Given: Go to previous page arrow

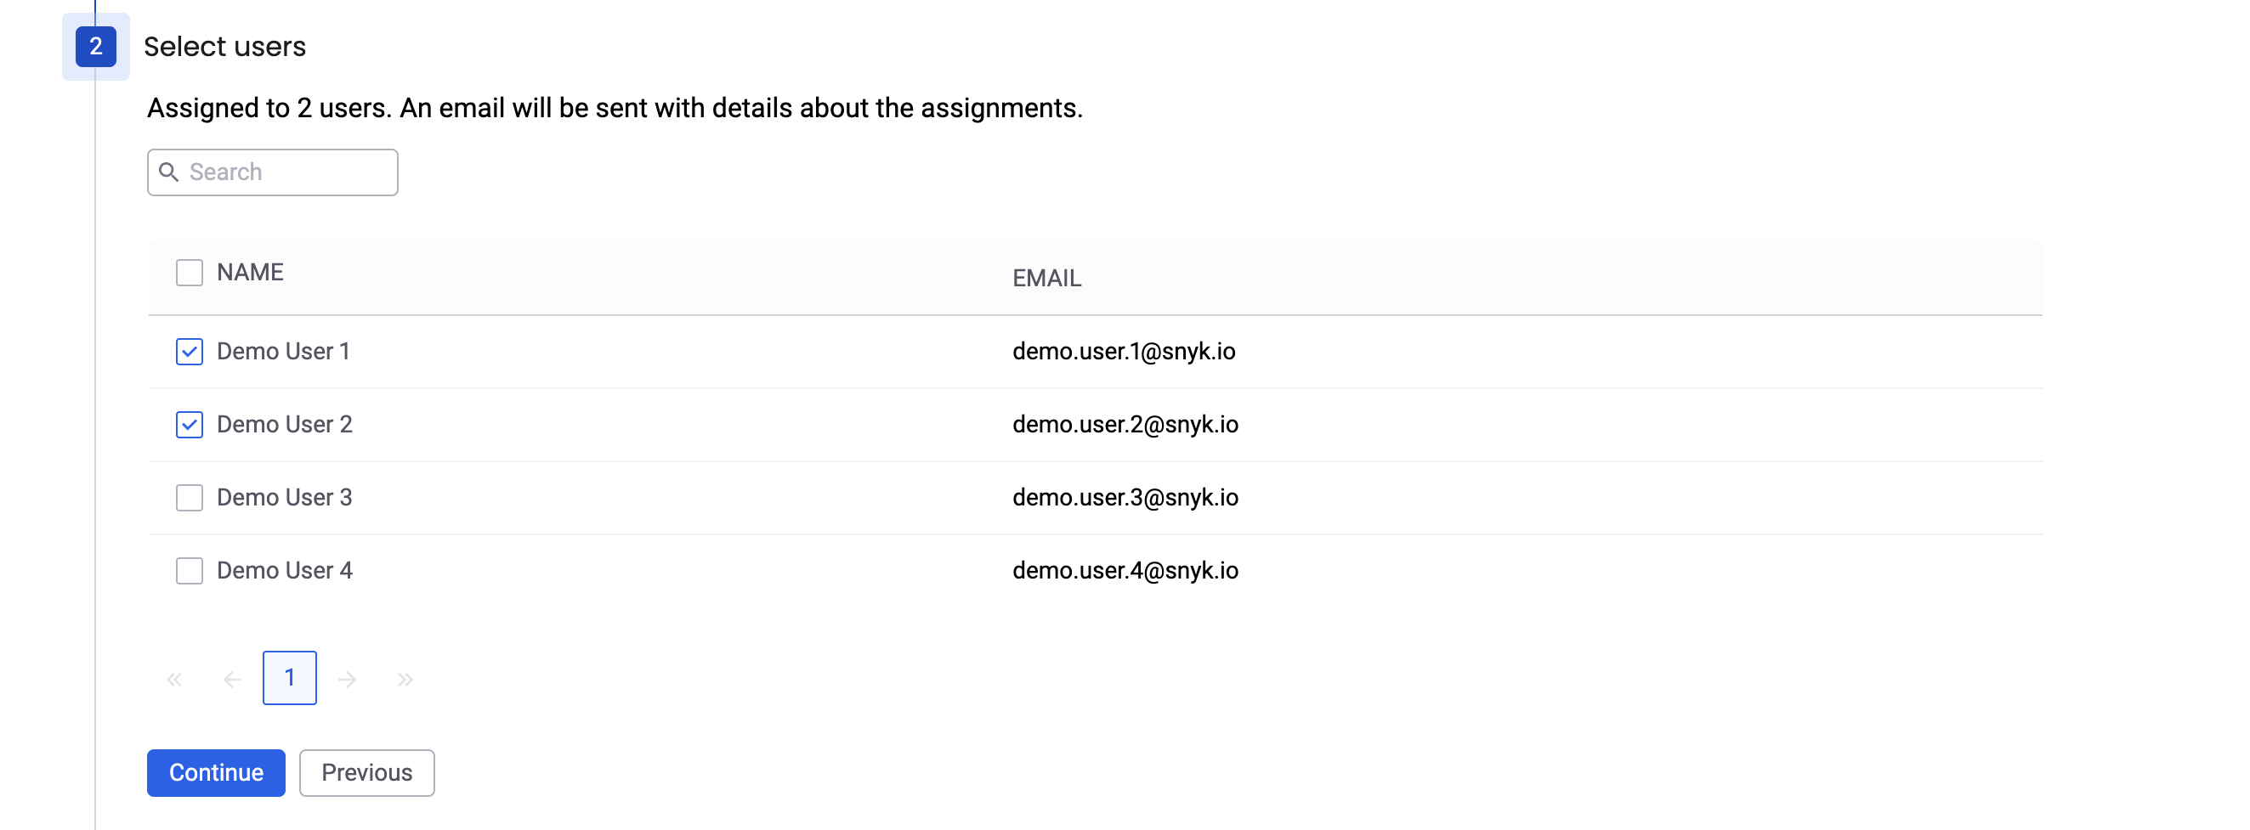Looking at the screenshot, I should [231, 679].
